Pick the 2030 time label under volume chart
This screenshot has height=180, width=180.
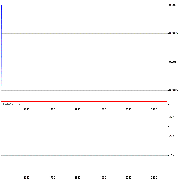[128, 178]
